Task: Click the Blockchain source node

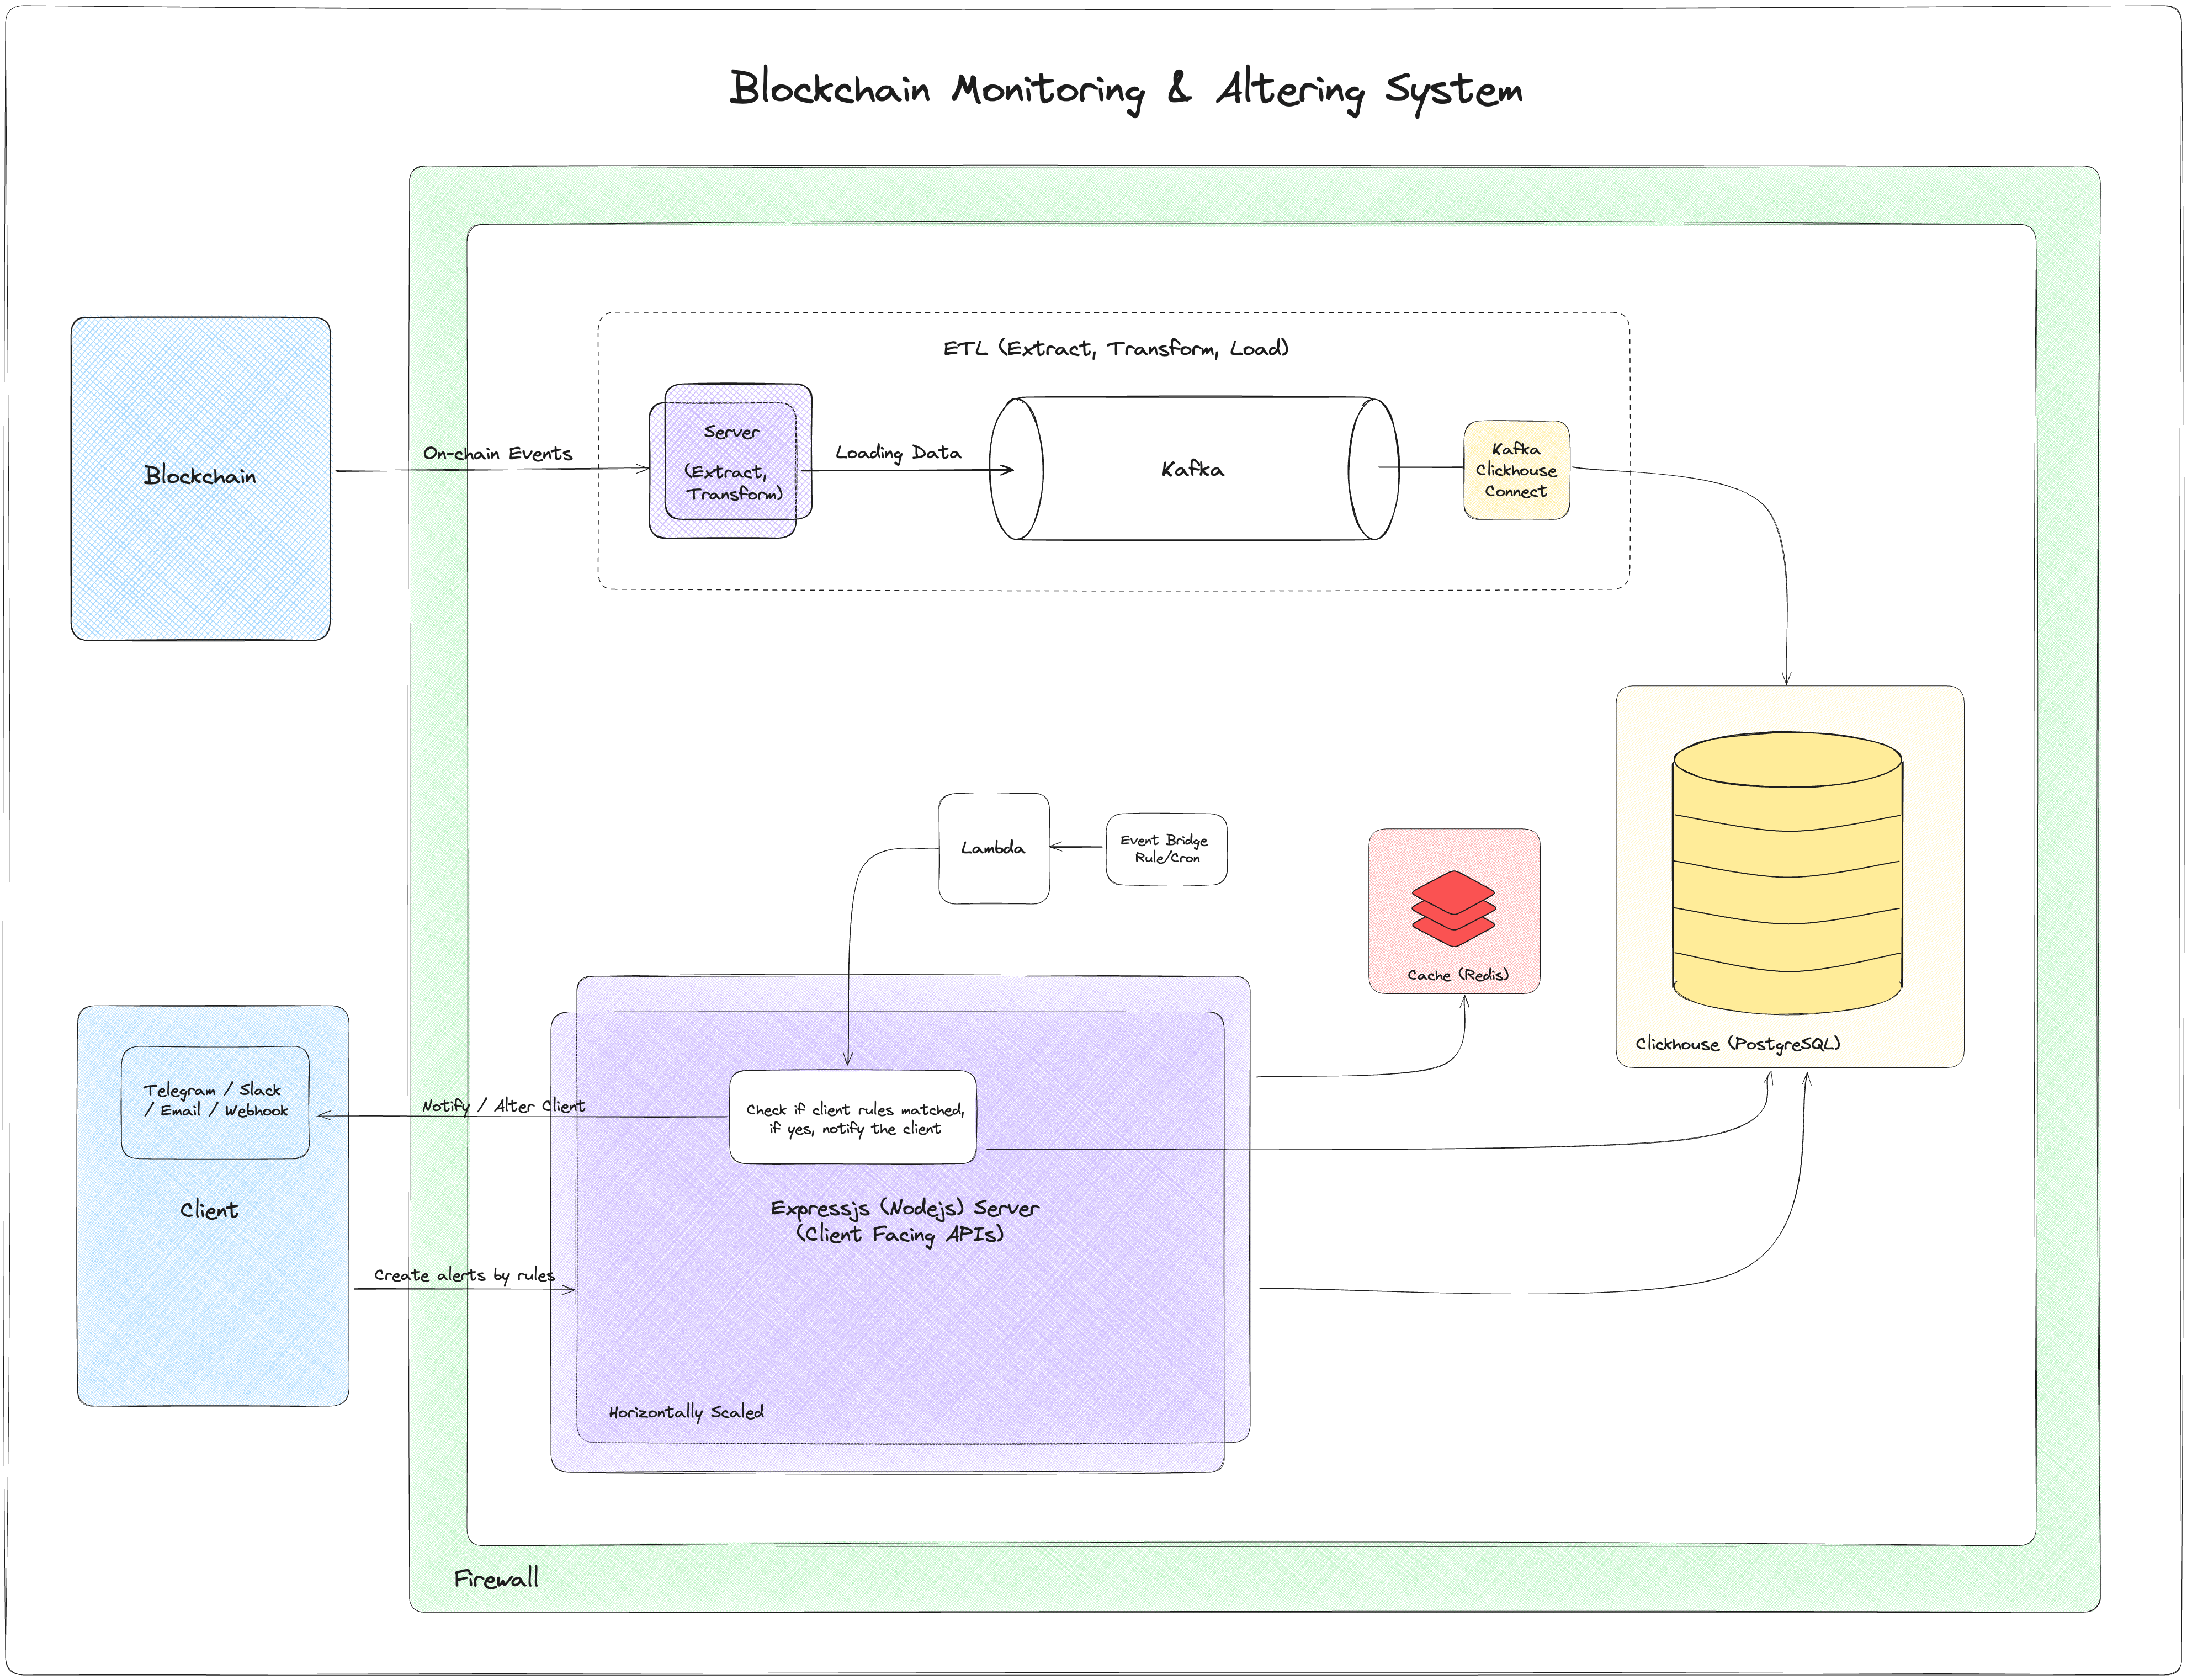Action: (x=199, y=477)
